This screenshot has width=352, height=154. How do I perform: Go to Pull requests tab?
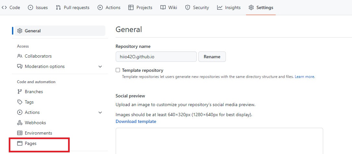pyautogui.click(x=73, y=8)
